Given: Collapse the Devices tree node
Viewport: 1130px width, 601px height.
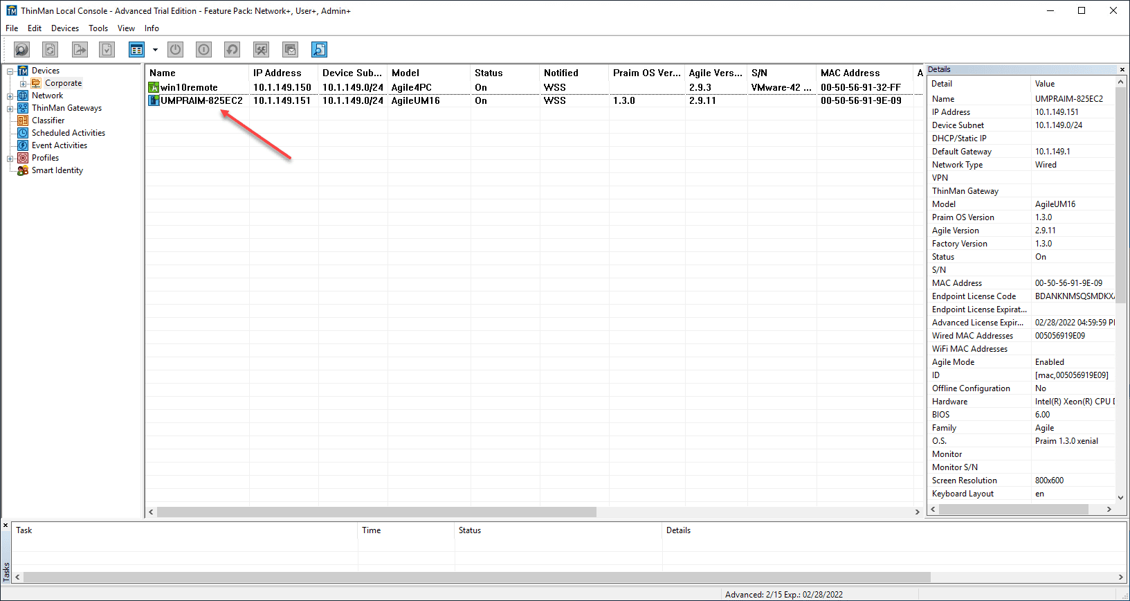Looking at the screenshot, I should (10, 71).
